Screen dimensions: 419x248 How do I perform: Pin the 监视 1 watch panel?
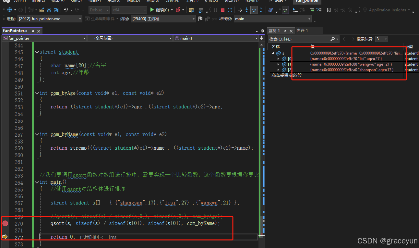285,31
